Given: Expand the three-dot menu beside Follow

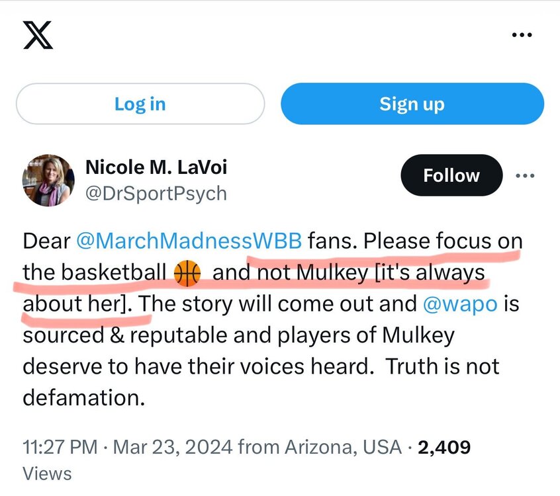Looking at the screenshot, I should pyautogui.click(x=524, y=175).
